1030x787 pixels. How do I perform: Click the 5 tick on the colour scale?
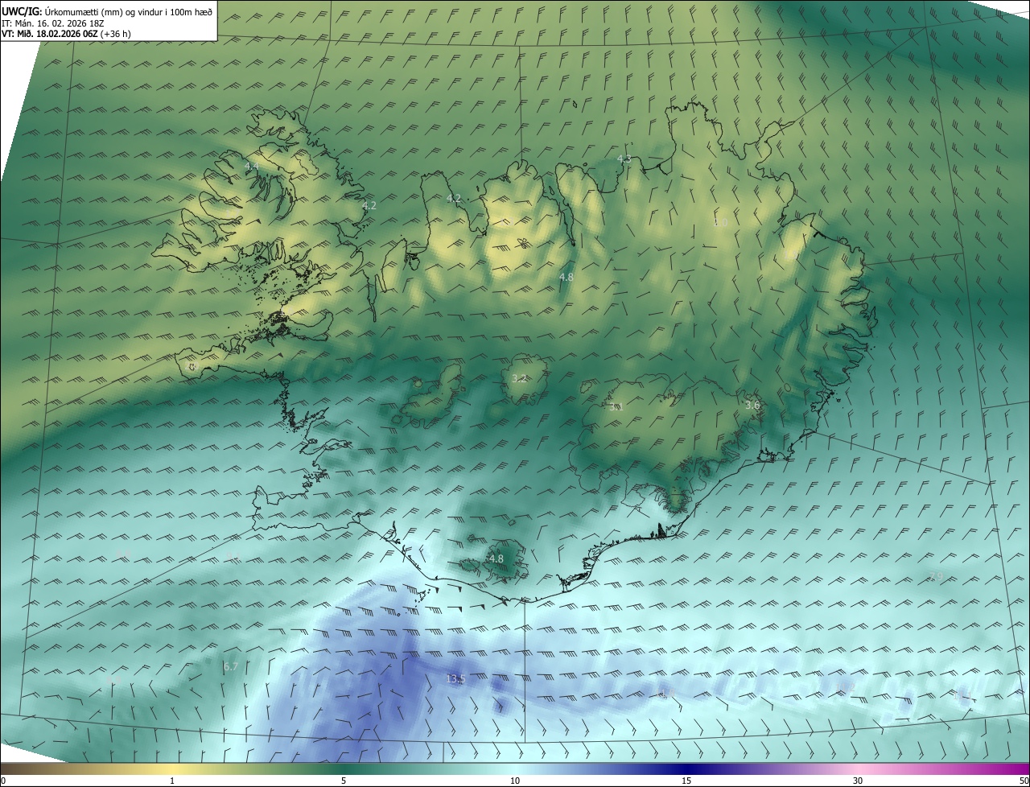pyautogui.click(x=344, y=781)
